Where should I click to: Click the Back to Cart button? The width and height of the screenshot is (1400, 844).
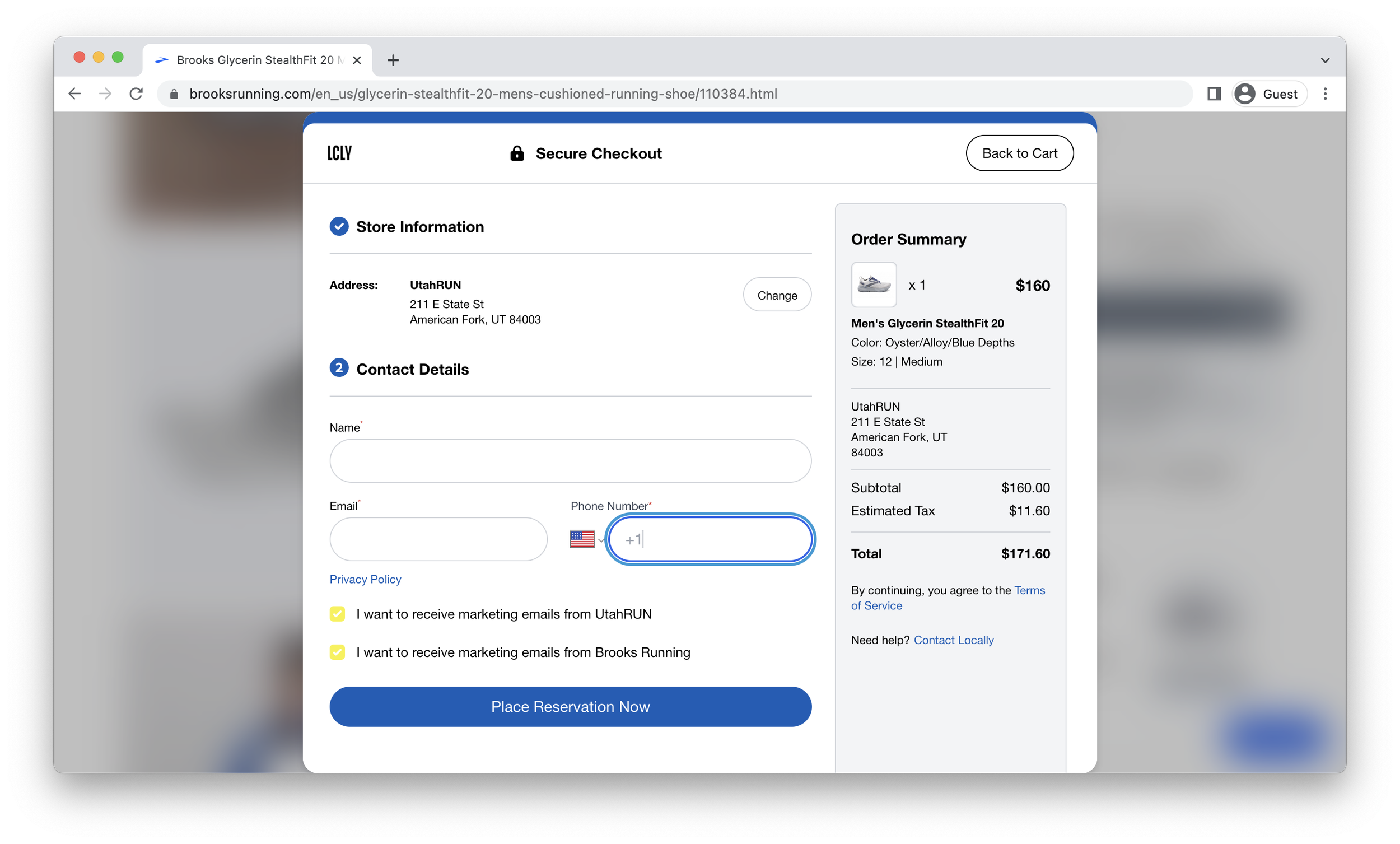click(x=1019, y=153)
